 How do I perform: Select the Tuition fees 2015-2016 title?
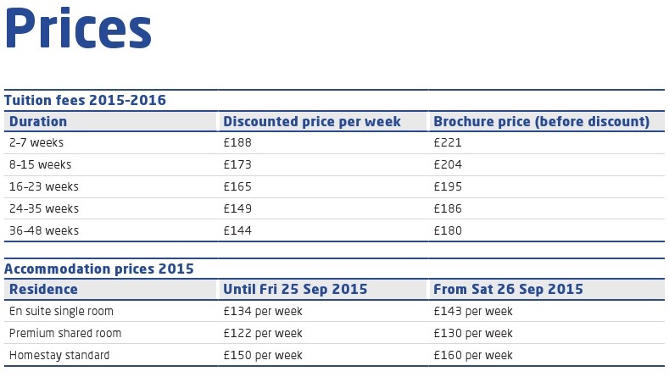click(85, 100)
